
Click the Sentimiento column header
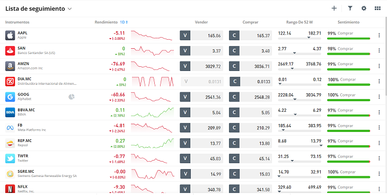pos(348,22)
